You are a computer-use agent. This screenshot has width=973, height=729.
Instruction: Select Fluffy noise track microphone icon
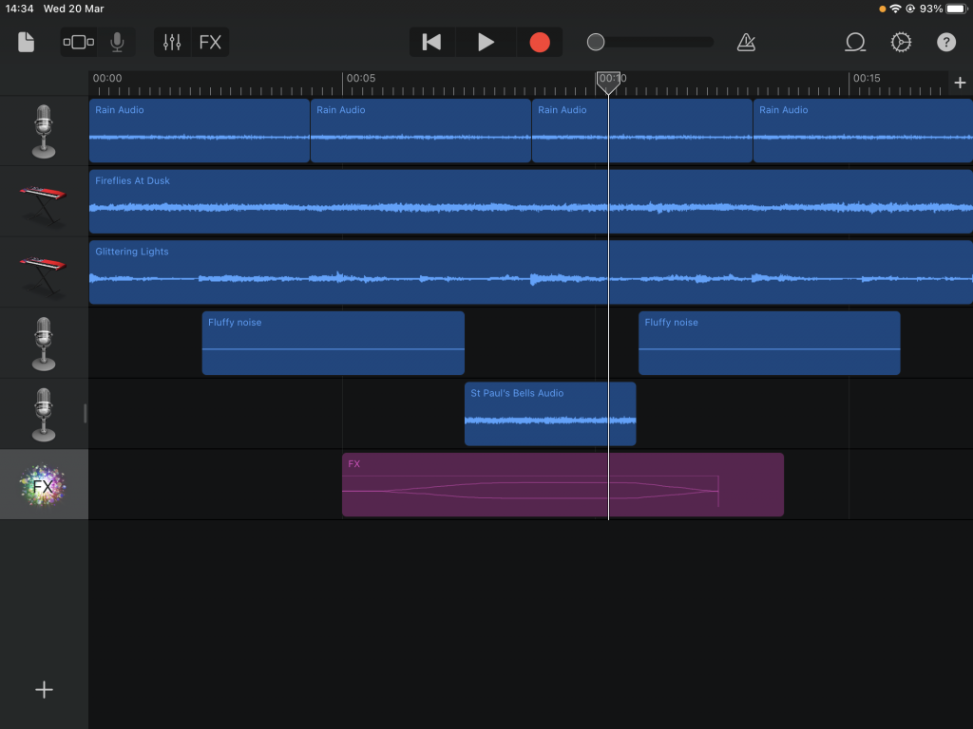(x=44, y=344)
